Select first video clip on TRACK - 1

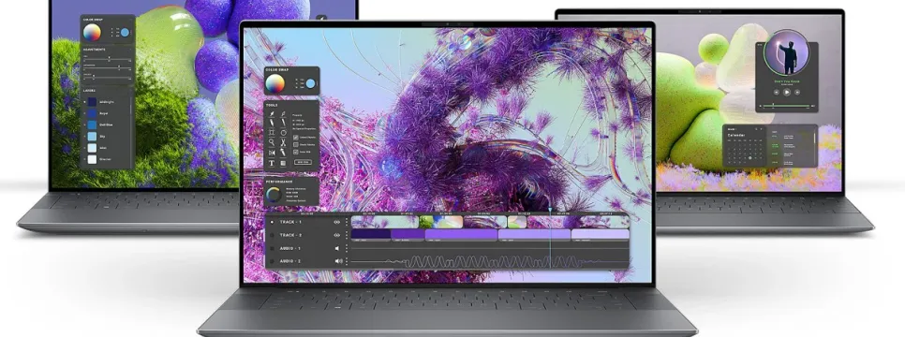385,222
